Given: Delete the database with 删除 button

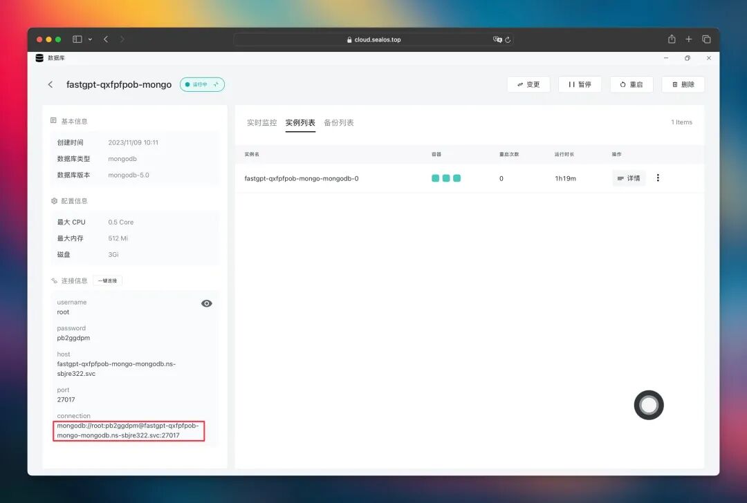Looking at the screenshot, I should (x=683, y=84).
